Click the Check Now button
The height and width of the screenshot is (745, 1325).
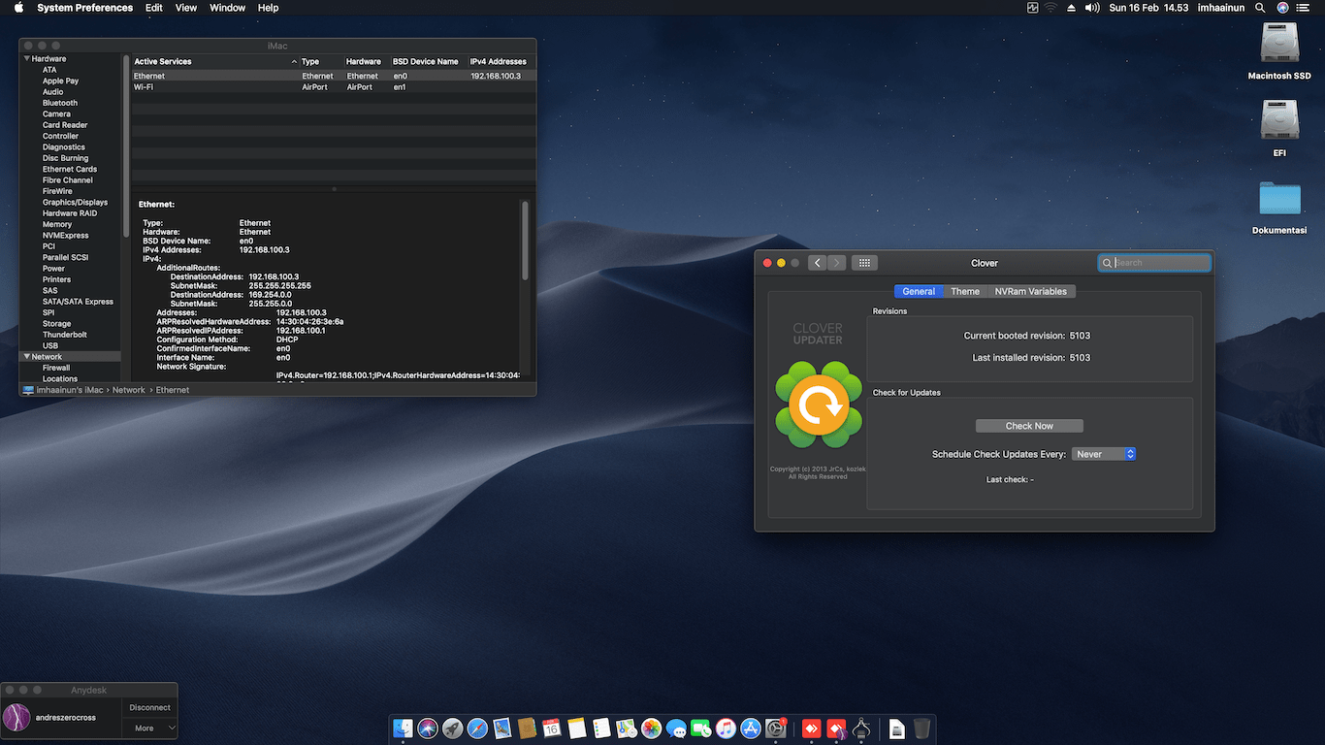(x=1029, y=426)
